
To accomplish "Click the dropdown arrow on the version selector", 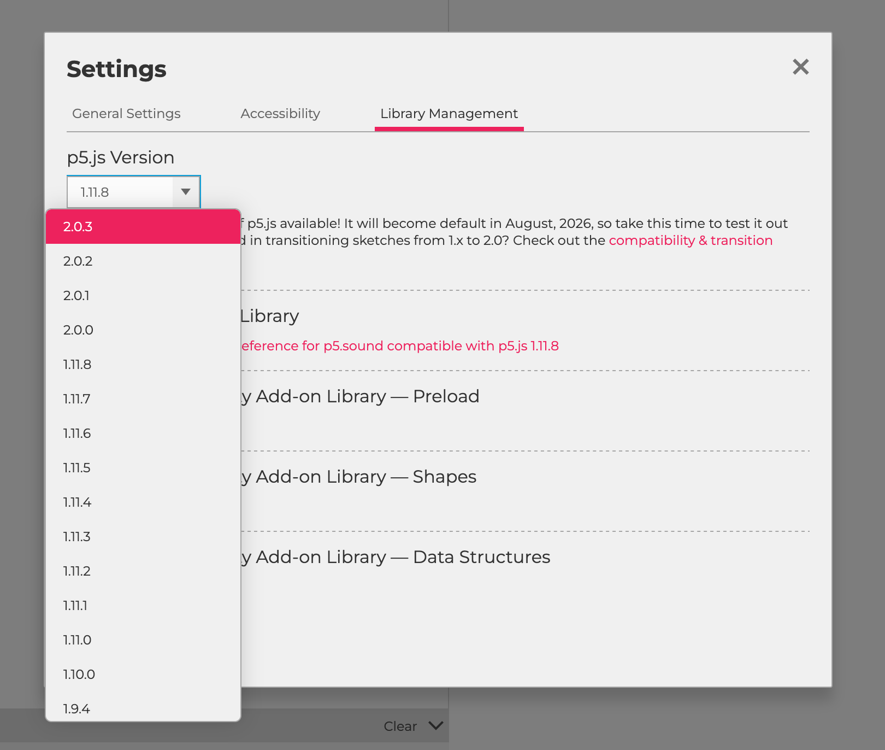I will point(185,192).
